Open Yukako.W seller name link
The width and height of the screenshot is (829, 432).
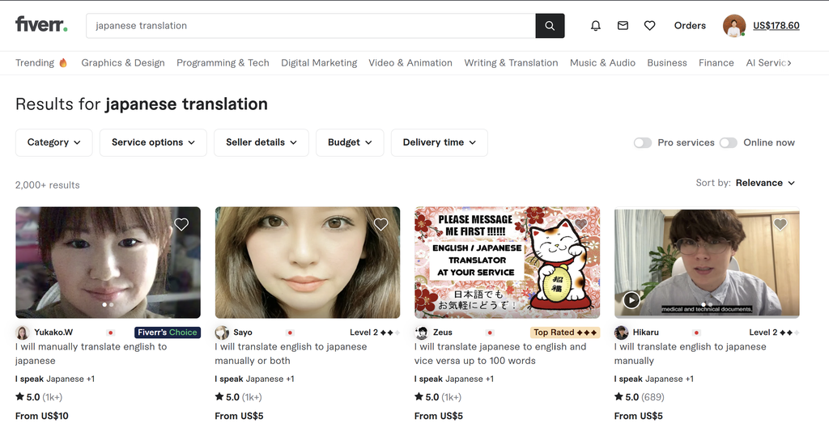click(53, 332)
